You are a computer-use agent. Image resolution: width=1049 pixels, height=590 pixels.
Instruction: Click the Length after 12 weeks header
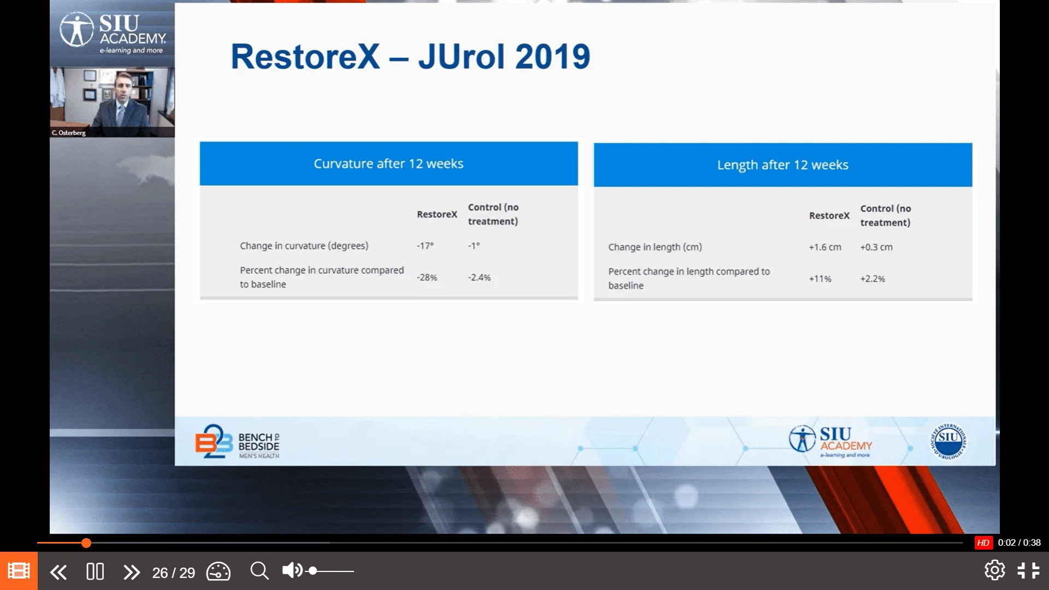pos(782,165)
